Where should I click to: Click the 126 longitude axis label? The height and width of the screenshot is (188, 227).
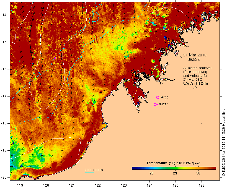point(202,185)
